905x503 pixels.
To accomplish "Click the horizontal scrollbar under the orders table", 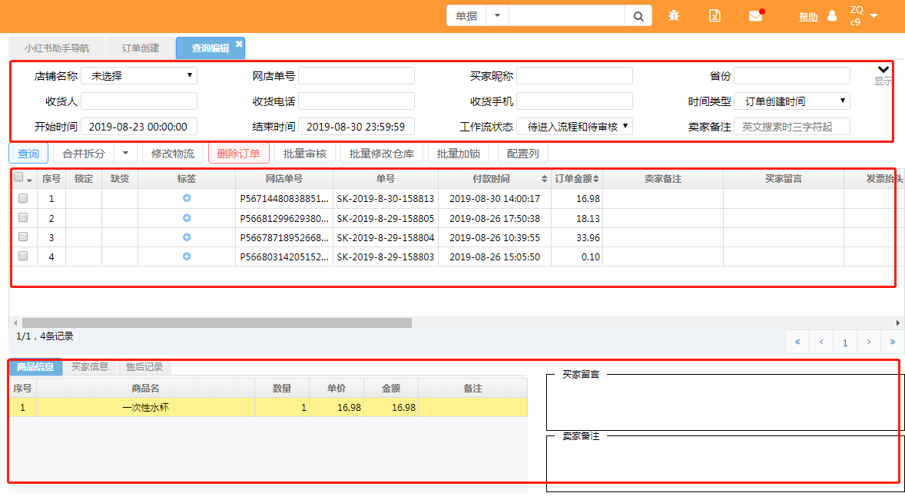I will [217, 323].
